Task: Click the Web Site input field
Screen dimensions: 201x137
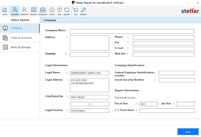Action: tap(163, 54)
